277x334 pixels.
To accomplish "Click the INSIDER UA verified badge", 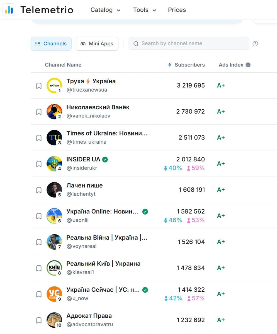I will [105, 159].
